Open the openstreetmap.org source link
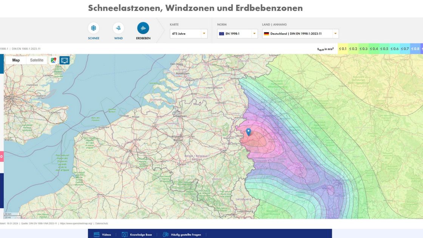The width and height of the screenshot is (423, 238). [76, 223]
